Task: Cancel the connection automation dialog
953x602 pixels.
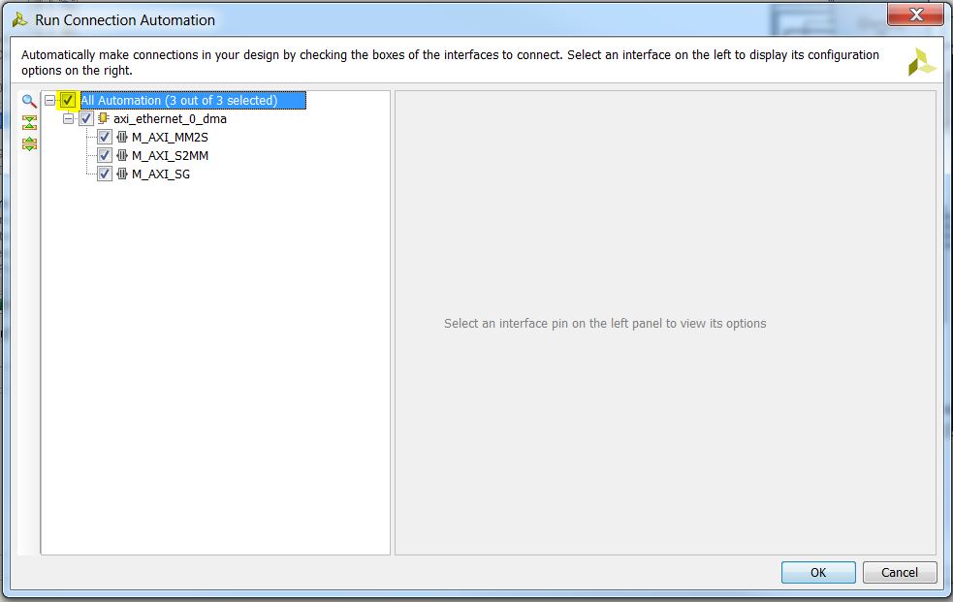Action: 900,572
